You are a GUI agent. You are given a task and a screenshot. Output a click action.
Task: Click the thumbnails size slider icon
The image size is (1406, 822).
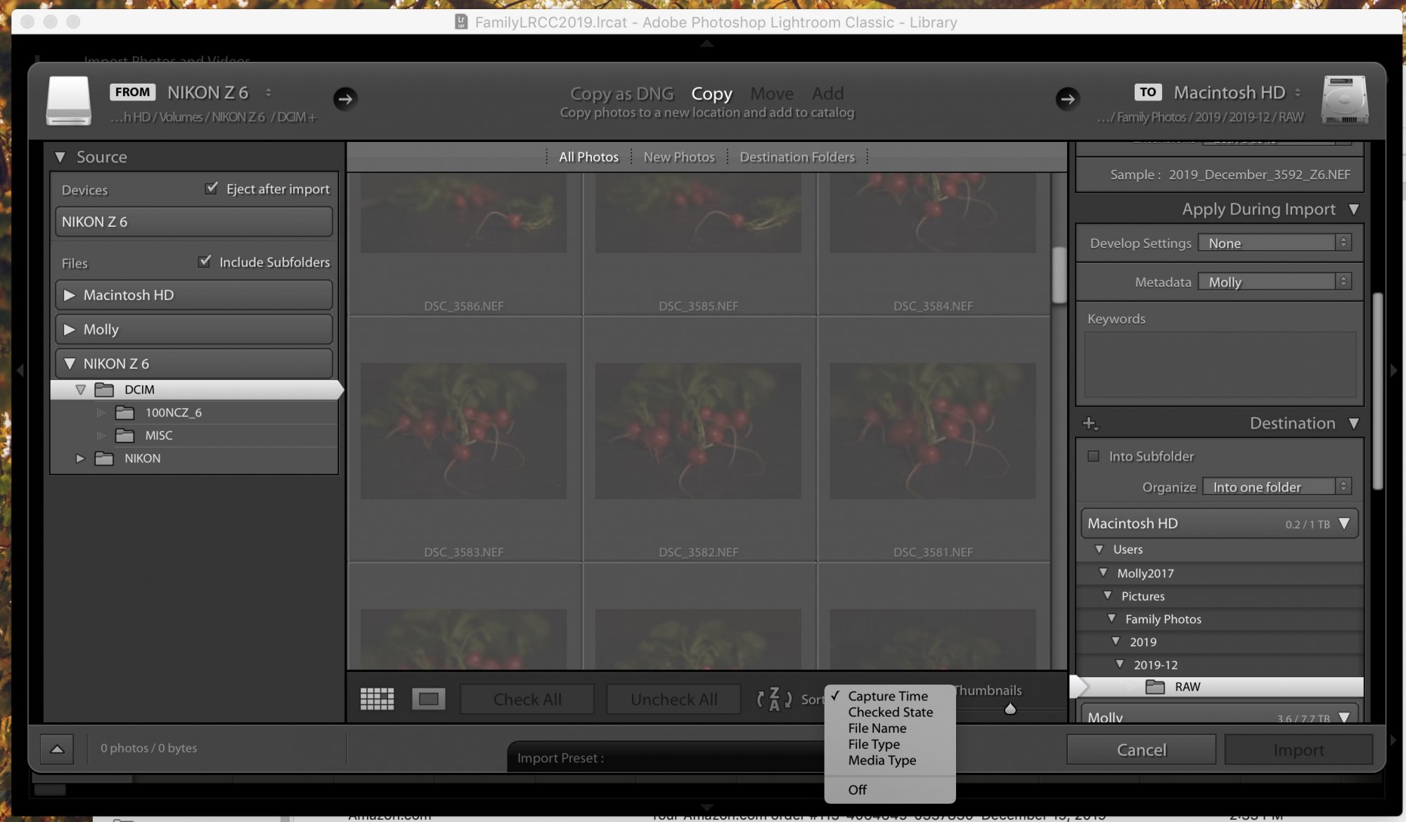(1009, 707)
